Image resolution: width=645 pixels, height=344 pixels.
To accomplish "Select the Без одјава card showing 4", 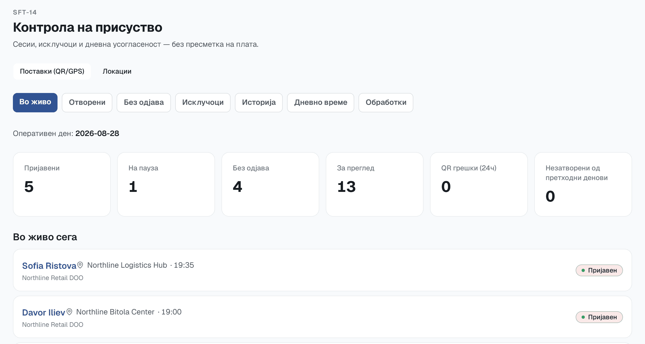I will coord(270,184).
